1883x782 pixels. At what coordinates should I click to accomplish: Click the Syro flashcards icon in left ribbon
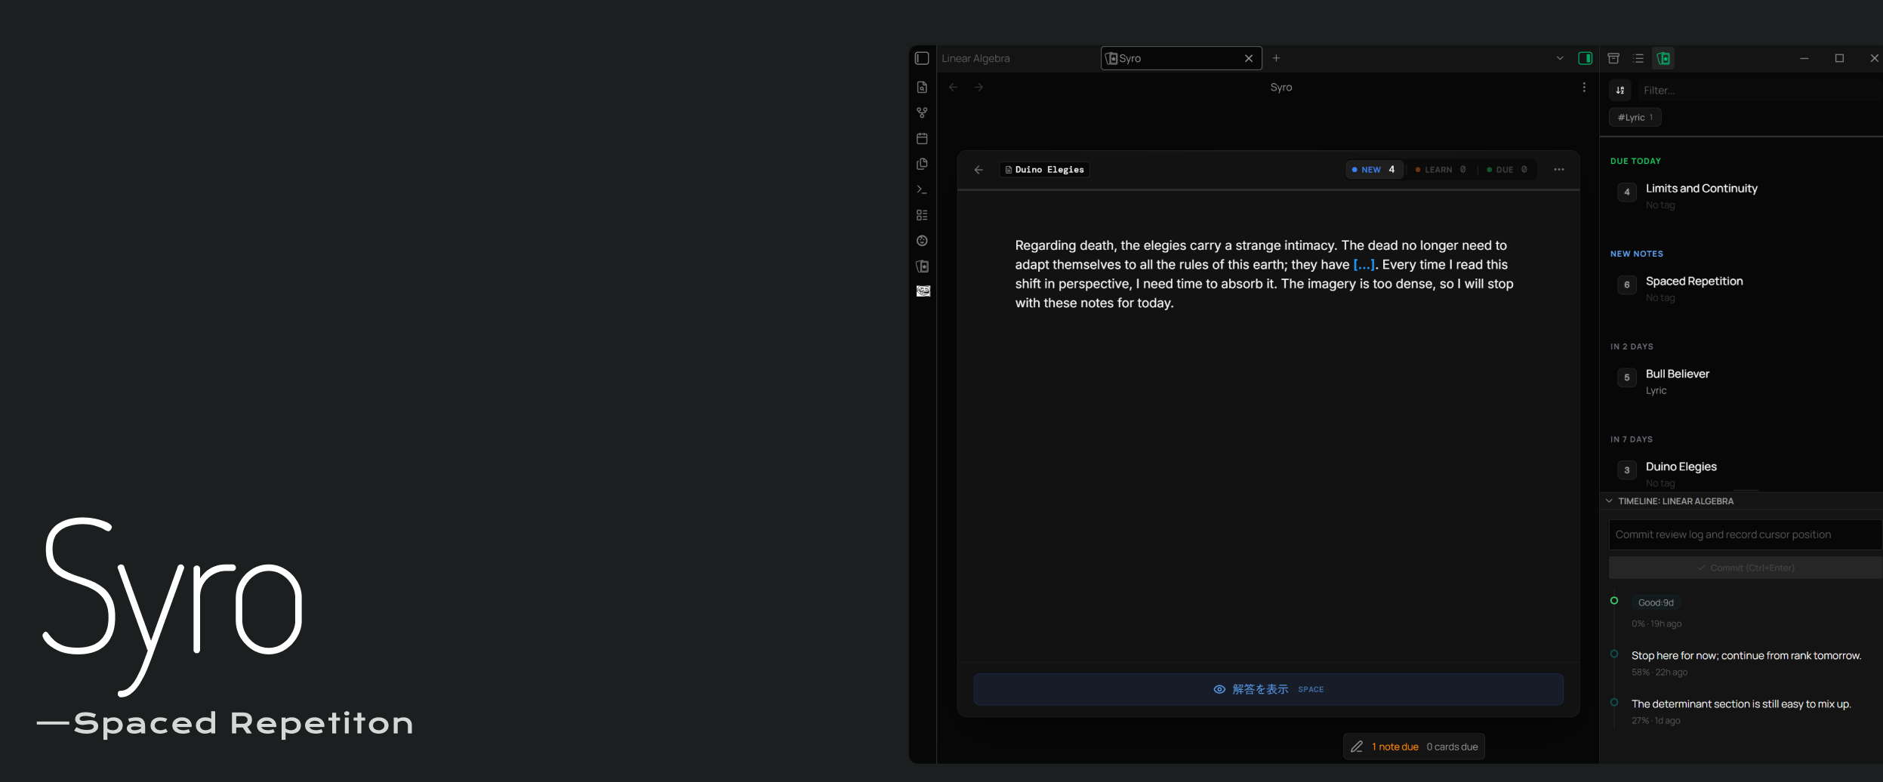coord(922,266)
